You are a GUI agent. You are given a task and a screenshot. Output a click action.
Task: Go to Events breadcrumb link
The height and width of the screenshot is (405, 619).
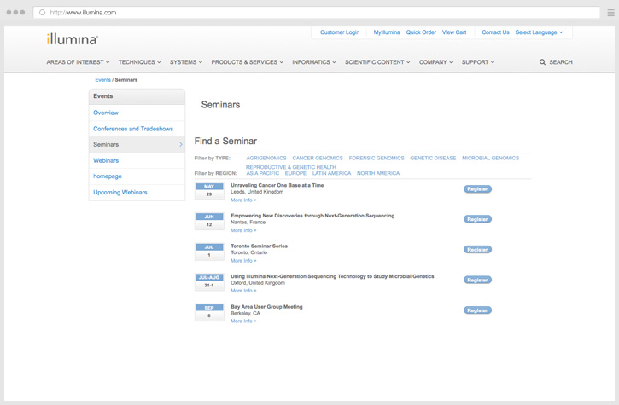pos(102,80)
